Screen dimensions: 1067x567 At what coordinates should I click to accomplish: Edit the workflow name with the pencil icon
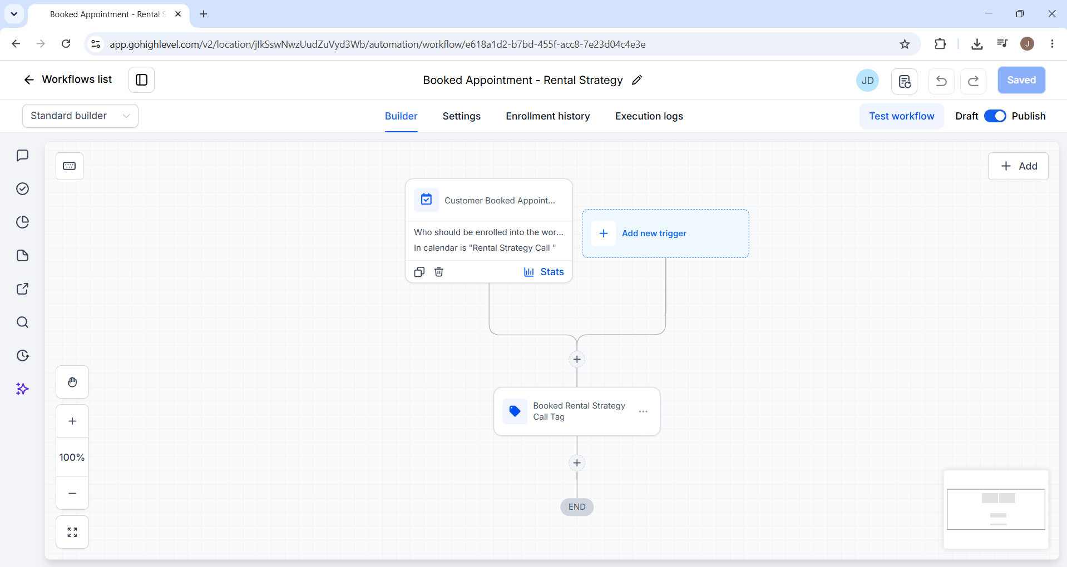tap(637, 80)
